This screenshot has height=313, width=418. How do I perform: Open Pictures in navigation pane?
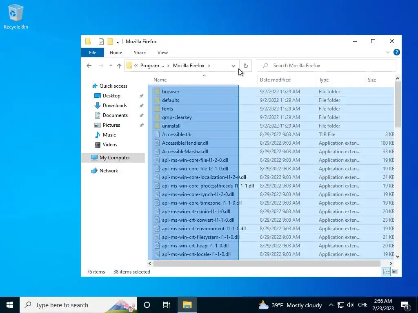pos(111,125)
